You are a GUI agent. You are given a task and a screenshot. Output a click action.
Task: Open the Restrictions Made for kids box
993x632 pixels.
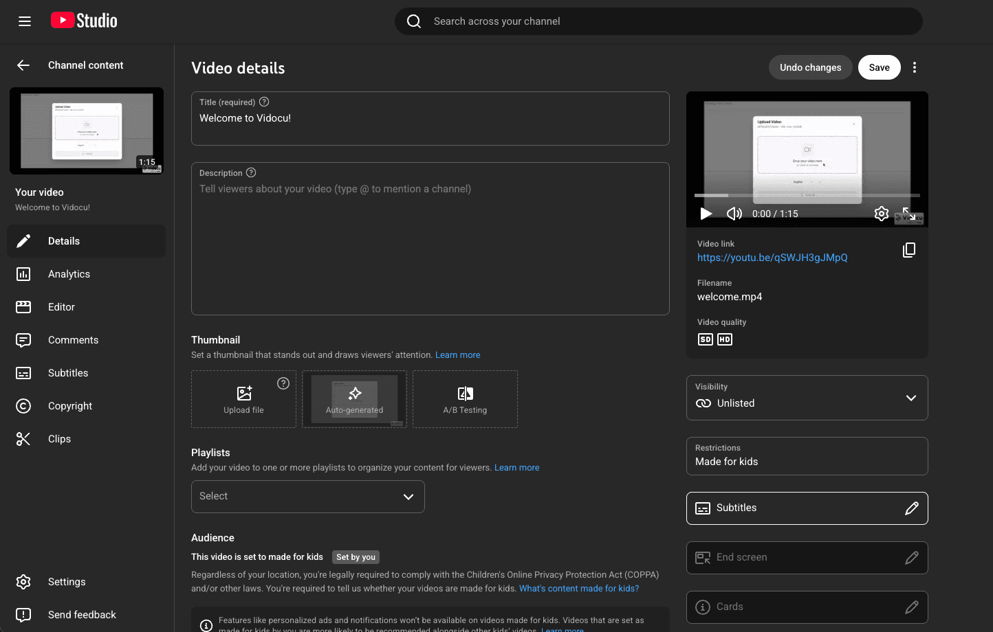click(x=807, y=456)
